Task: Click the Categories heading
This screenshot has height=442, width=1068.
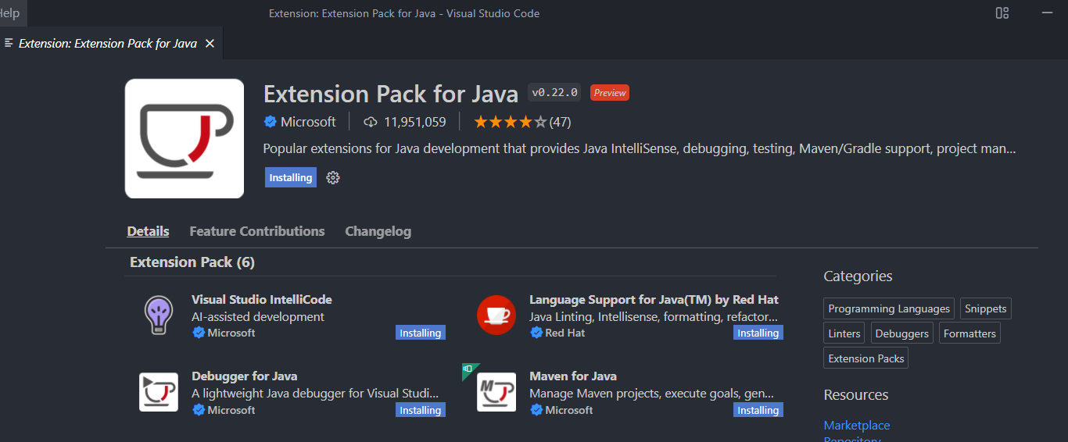Action: click(858, 276)
